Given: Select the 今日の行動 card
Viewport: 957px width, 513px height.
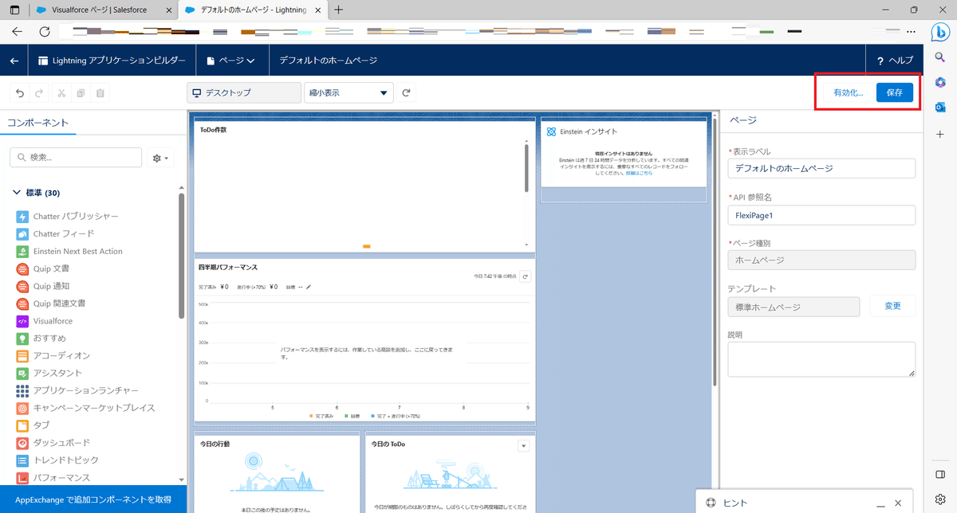Looking at the screenshot, I should (x=277, y=473).
